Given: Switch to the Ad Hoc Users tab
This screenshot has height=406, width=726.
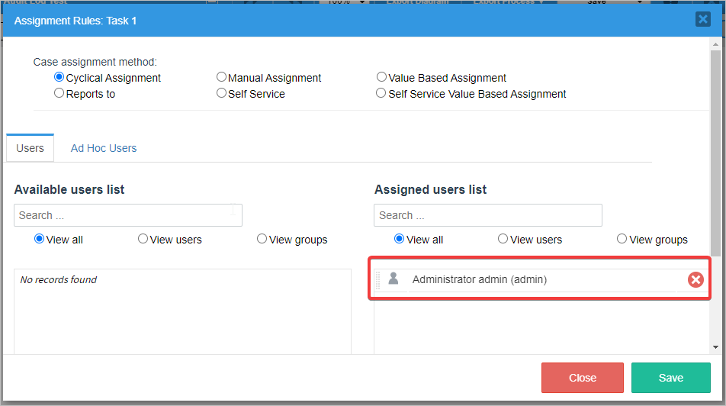Looking at the screenshot, I should (x=104, y=148).
